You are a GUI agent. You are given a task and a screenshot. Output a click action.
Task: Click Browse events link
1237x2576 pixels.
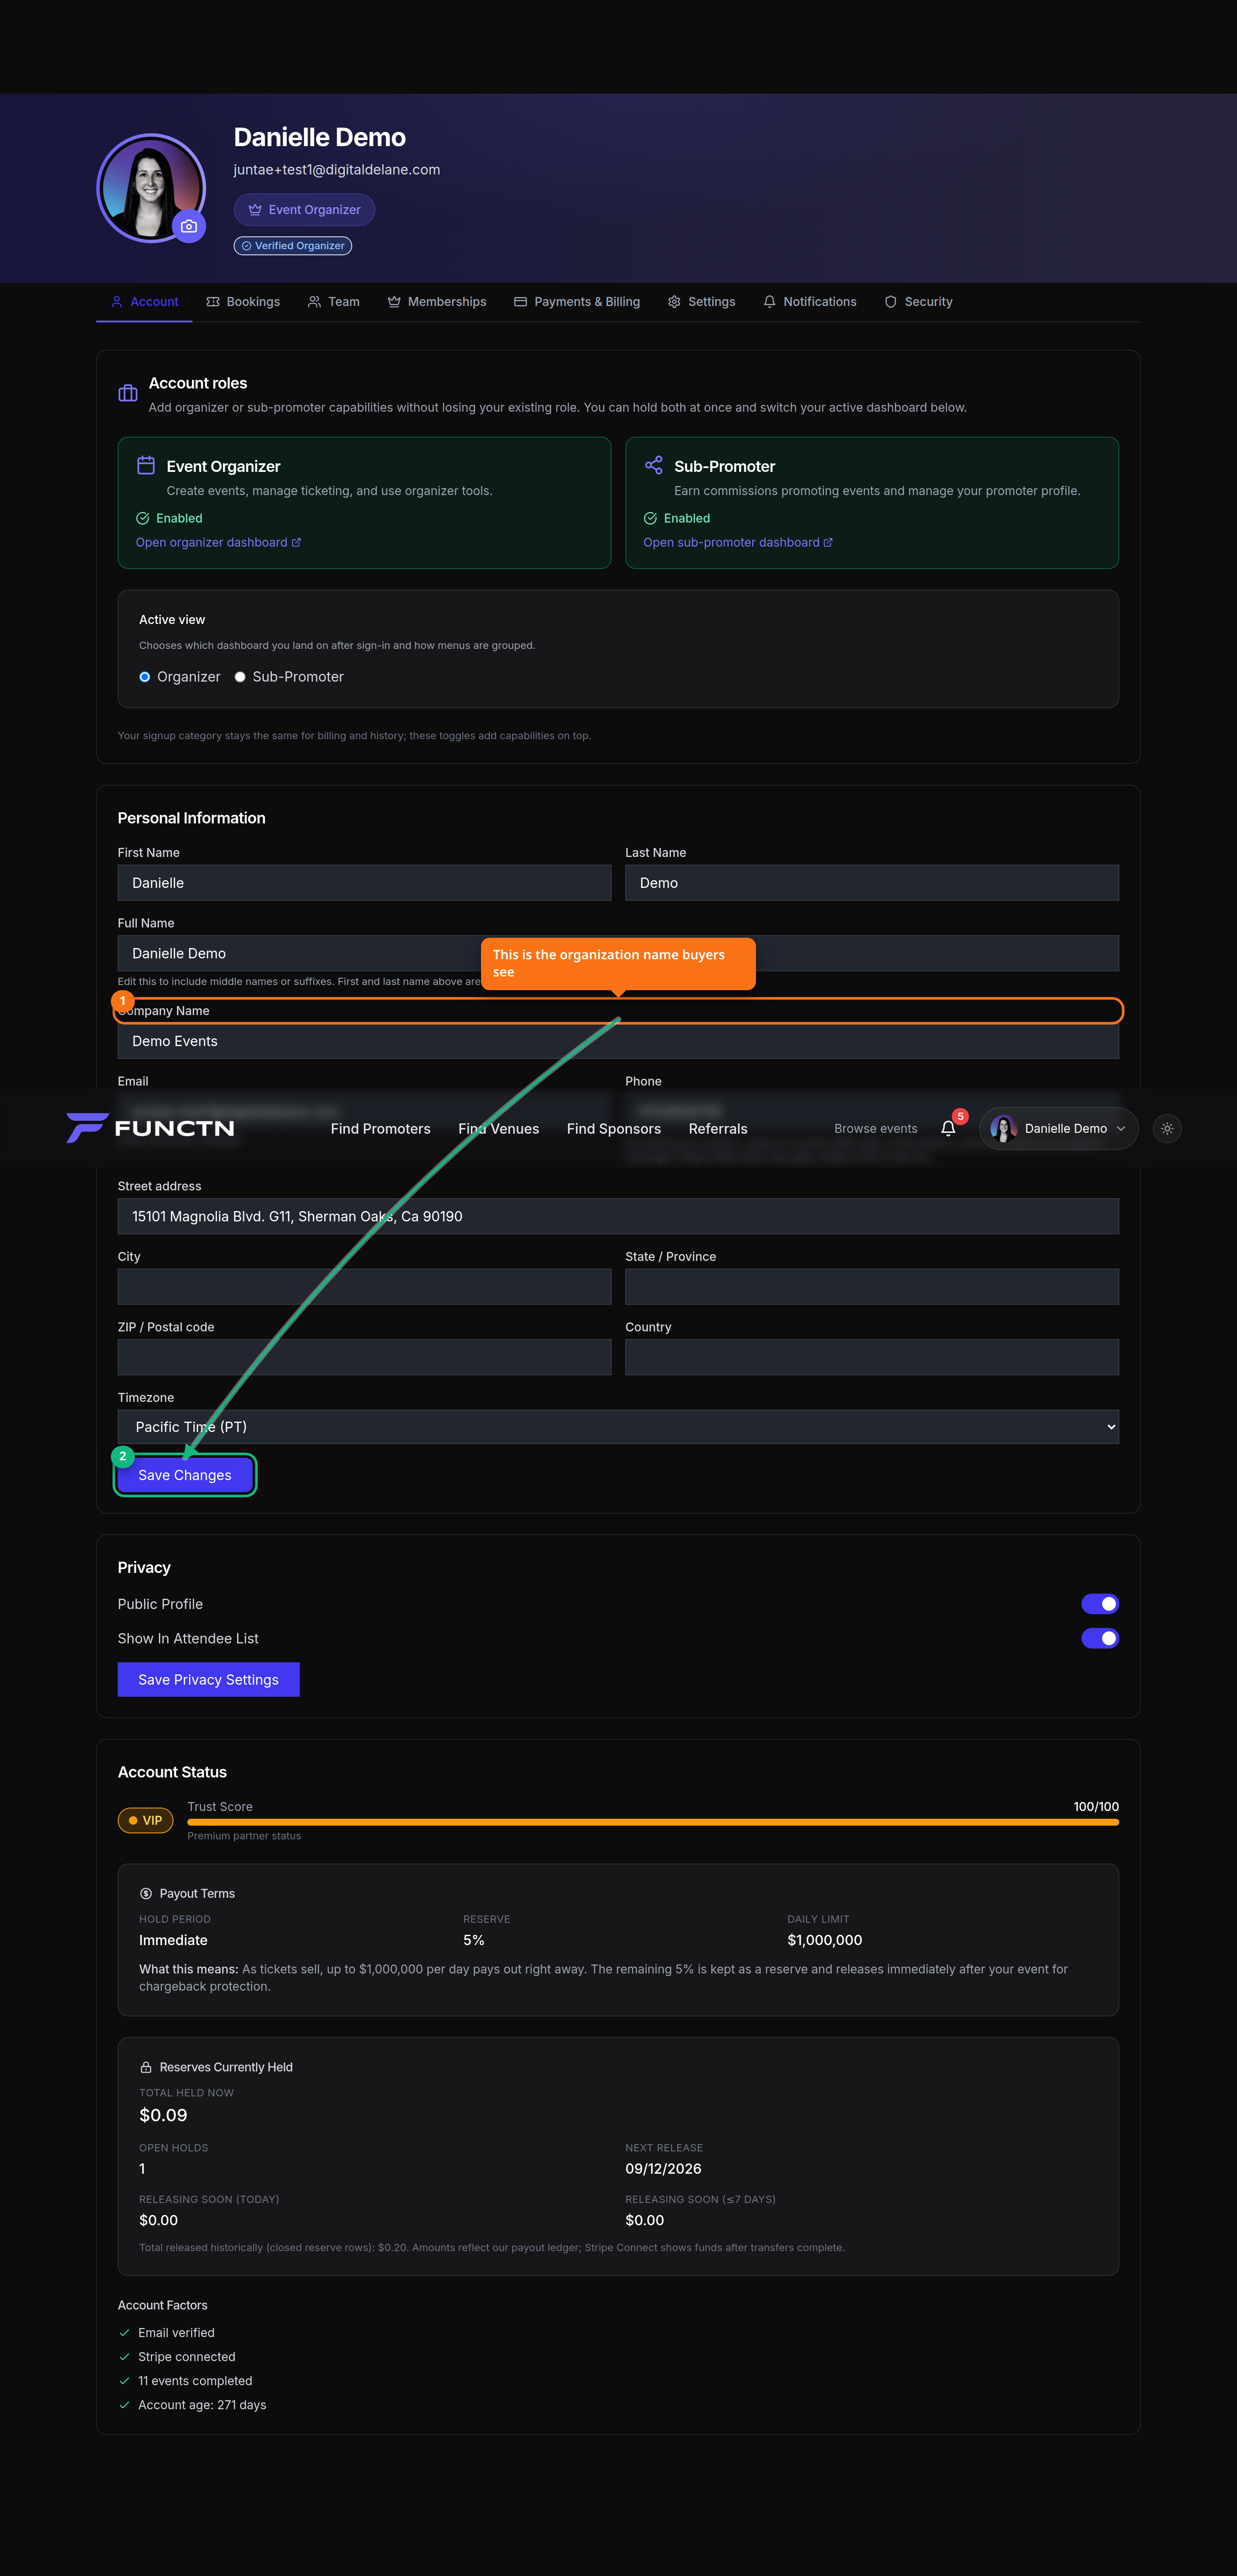click(x=875, y=1129)
